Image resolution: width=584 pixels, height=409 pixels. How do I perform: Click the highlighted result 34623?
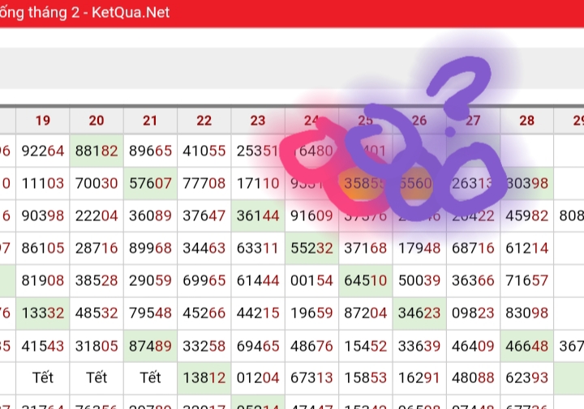(419, 313)
